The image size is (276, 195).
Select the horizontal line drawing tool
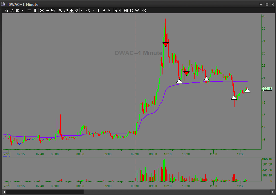[x=29, y=10]
